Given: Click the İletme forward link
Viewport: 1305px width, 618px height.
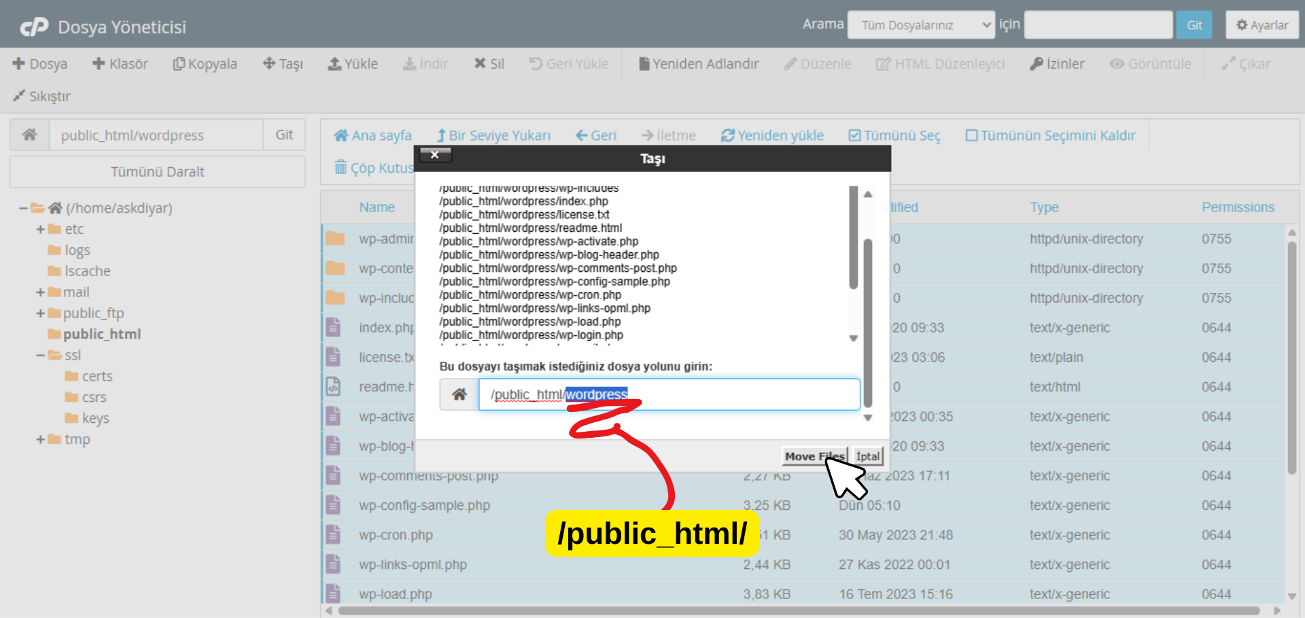Looking at the screenshot, I should [x=669, y=135].
